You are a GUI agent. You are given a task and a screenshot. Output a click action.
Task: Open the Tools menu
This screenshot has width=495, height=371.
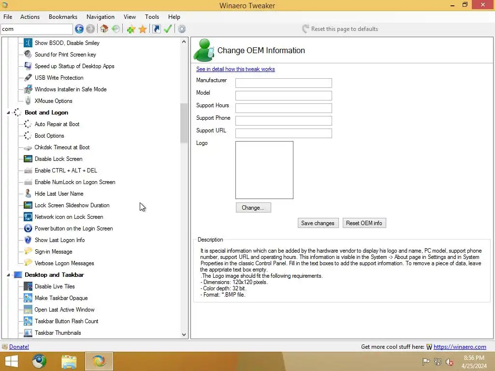[152, 17]
